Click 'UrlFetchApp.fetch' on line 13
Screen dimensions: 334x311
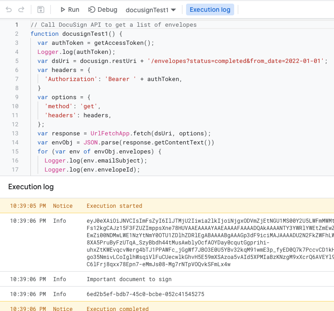click(121, 134)
